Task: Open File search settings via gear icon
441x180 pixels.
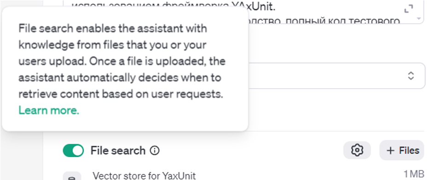Action: pyautogui.click(x=357, y=150)
